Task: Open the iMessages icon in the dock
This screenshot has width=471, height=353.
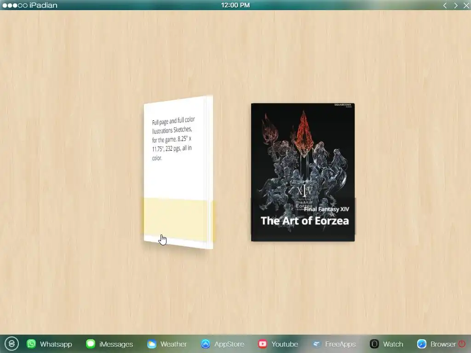Action: pyautogui.click(x=91, y=344)
